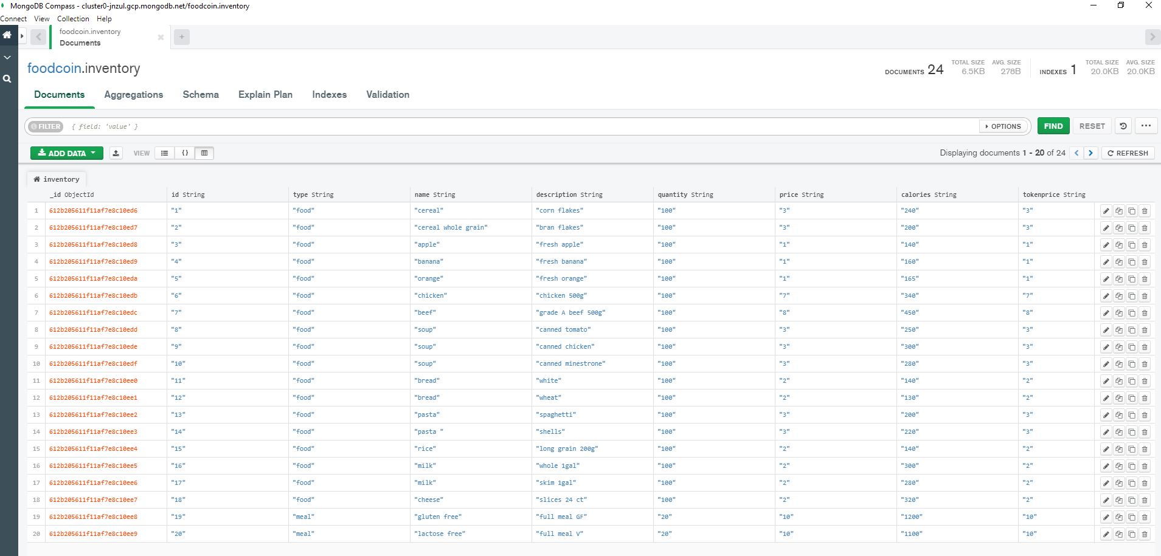1161x556 pixels.
Task: Expand the sidebar with the arrow beside home
Action: coord(22,36)
